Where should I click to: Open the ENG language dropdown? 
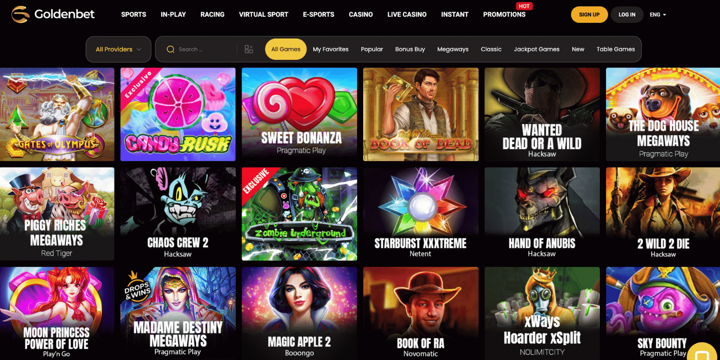coord(658,15)
